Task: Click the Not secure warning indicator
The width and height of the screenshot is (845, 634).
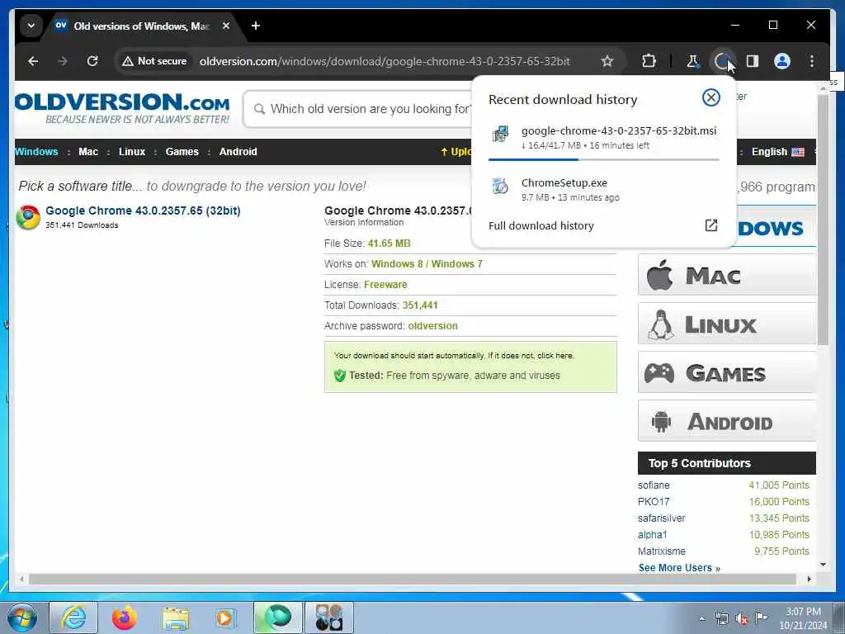Action: pyautogui.click(x=154, y=61)
